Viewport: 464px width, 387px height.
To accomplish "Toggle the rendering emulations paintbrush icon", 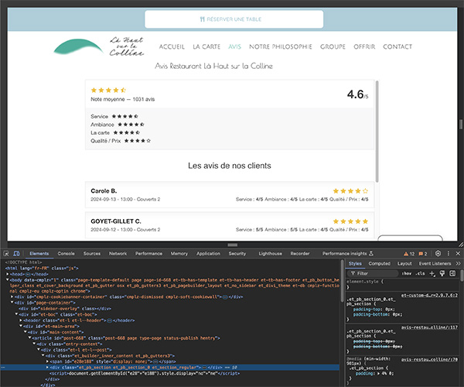I will click(442, 273).
